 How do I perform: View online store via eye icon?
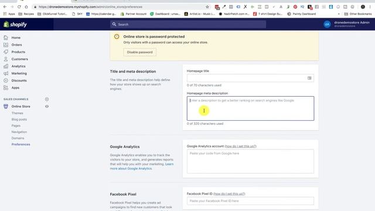47,107
